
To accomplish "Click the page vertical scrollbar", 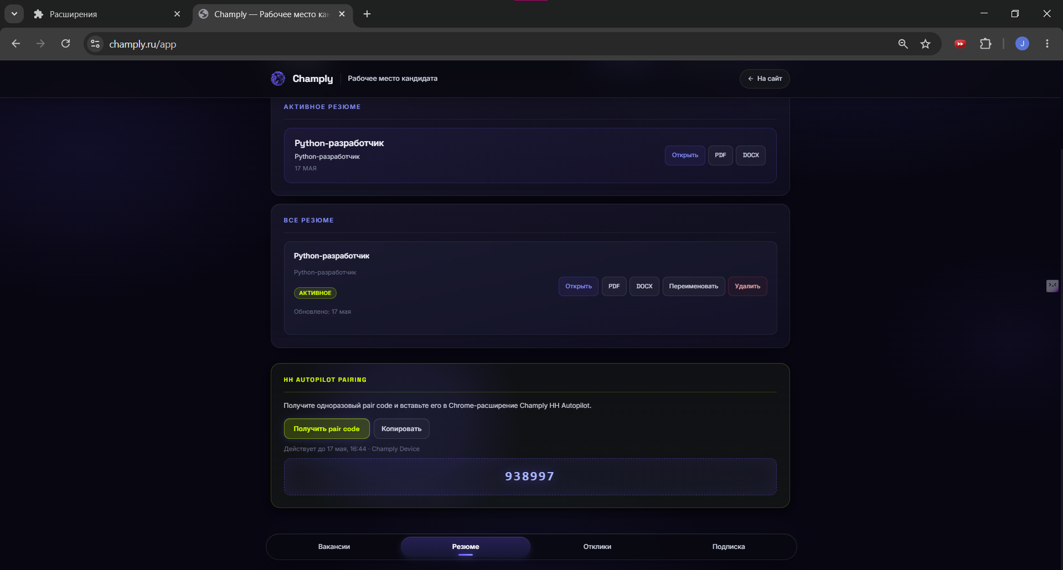I will click(1060, 360).
